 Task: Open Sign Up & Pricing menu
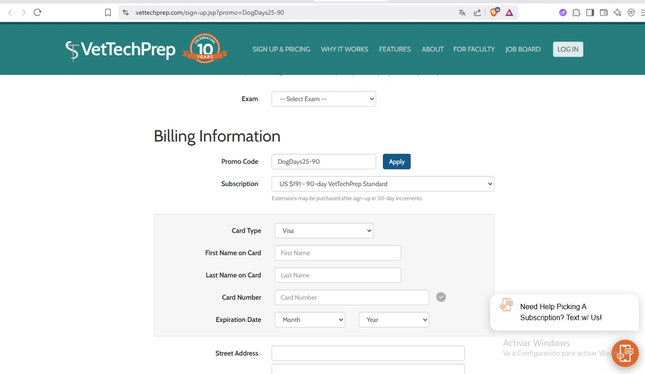pos(281,49)
